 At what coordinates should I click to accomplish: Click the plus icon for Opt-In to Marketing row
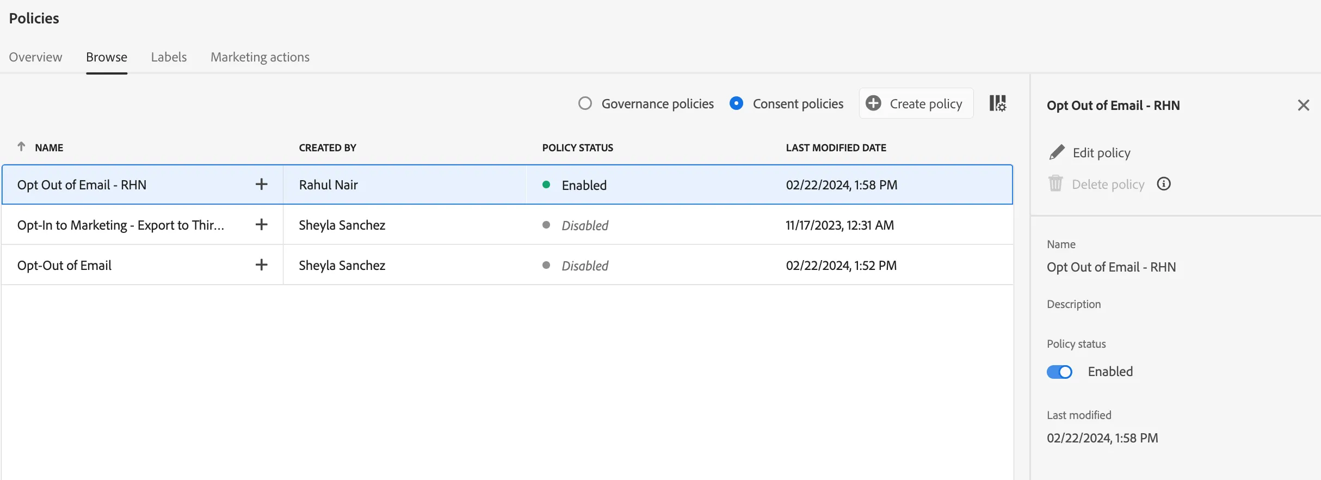pyautogui.click(x=262, y=225)
